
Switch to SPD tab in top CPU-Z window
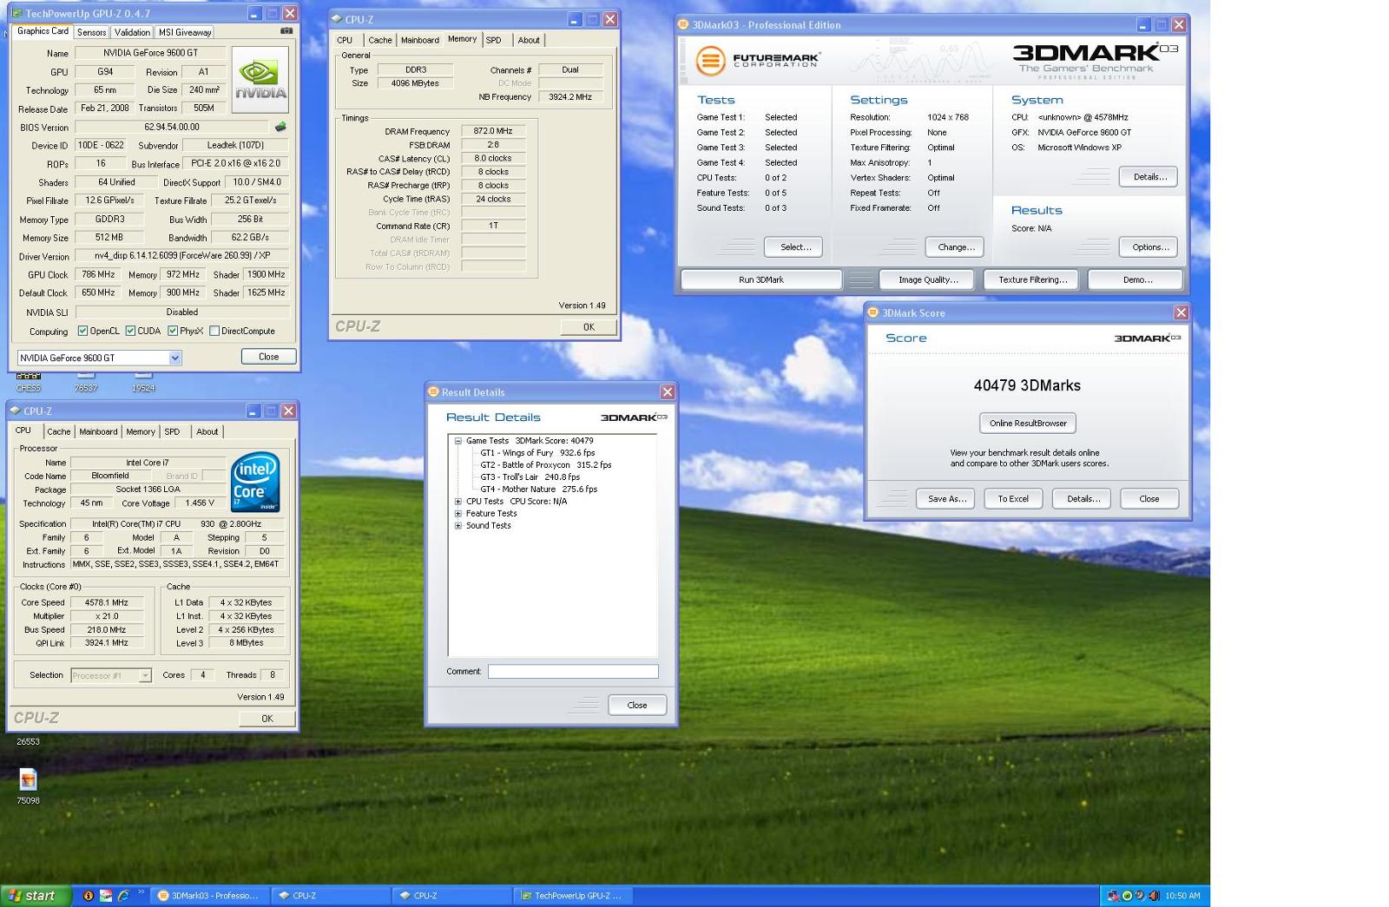[494, 40]
